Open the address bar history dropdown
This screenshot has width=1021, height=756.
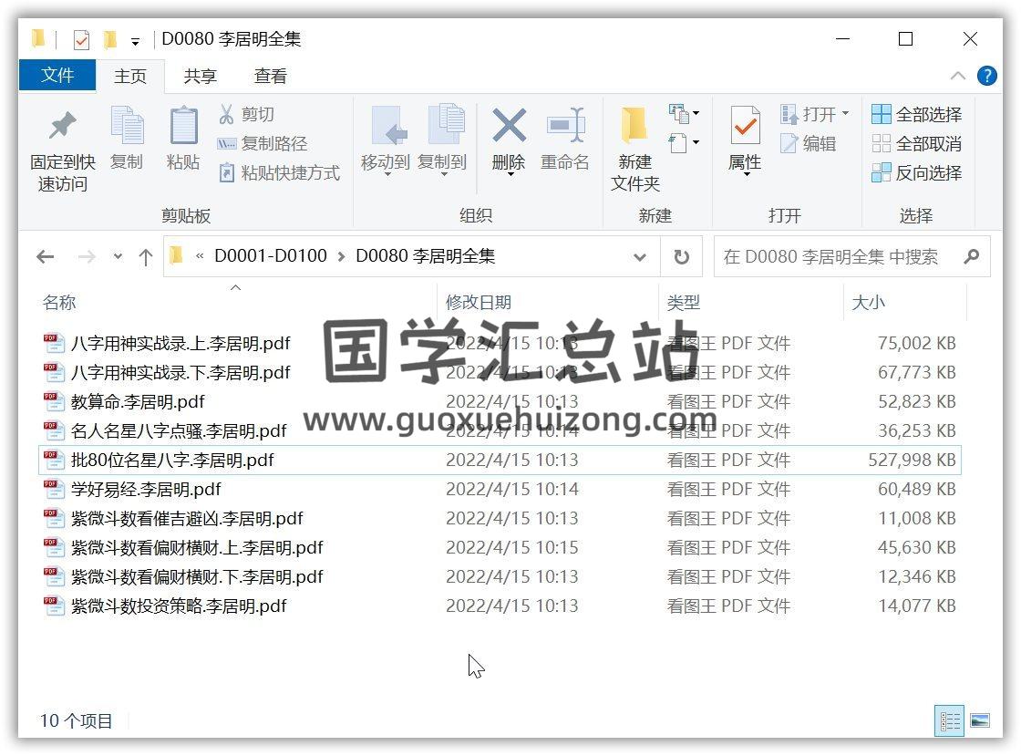[x=640, y=257]
